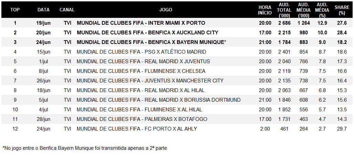The image size is (354, 157).
Task: Click the CANAL column header
Action: click(x=67, y=10)
